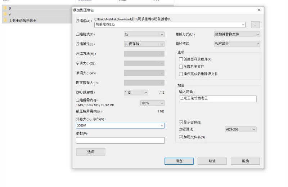This screenshot has height=187, width=288.
Task: Open 加密算法 dropdown AES-256
Action: pos(240,129)
